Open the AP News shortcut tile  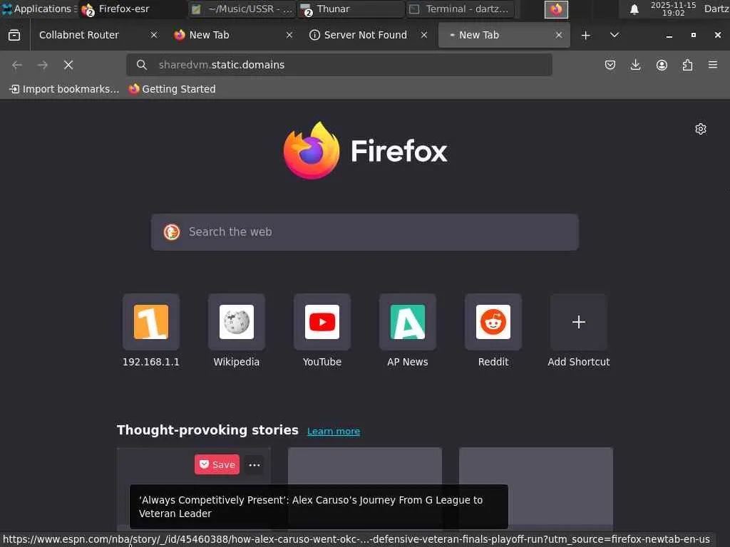tap(408, 322)
